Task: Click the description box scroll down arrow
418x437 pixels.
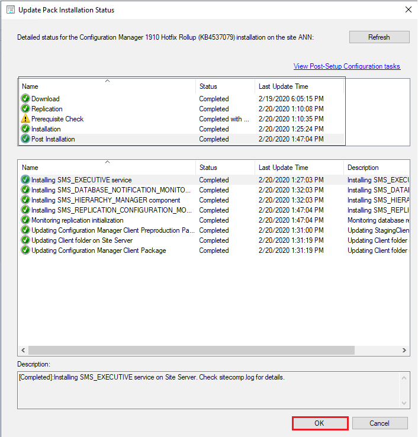Action: pyautogui.click(x=404, y=403)
